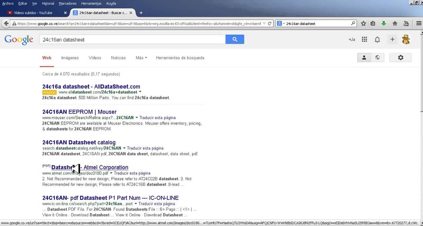Click the YouTube toolbar icon
The width and height of the screenshot is (423, 226).
(406, 23)
